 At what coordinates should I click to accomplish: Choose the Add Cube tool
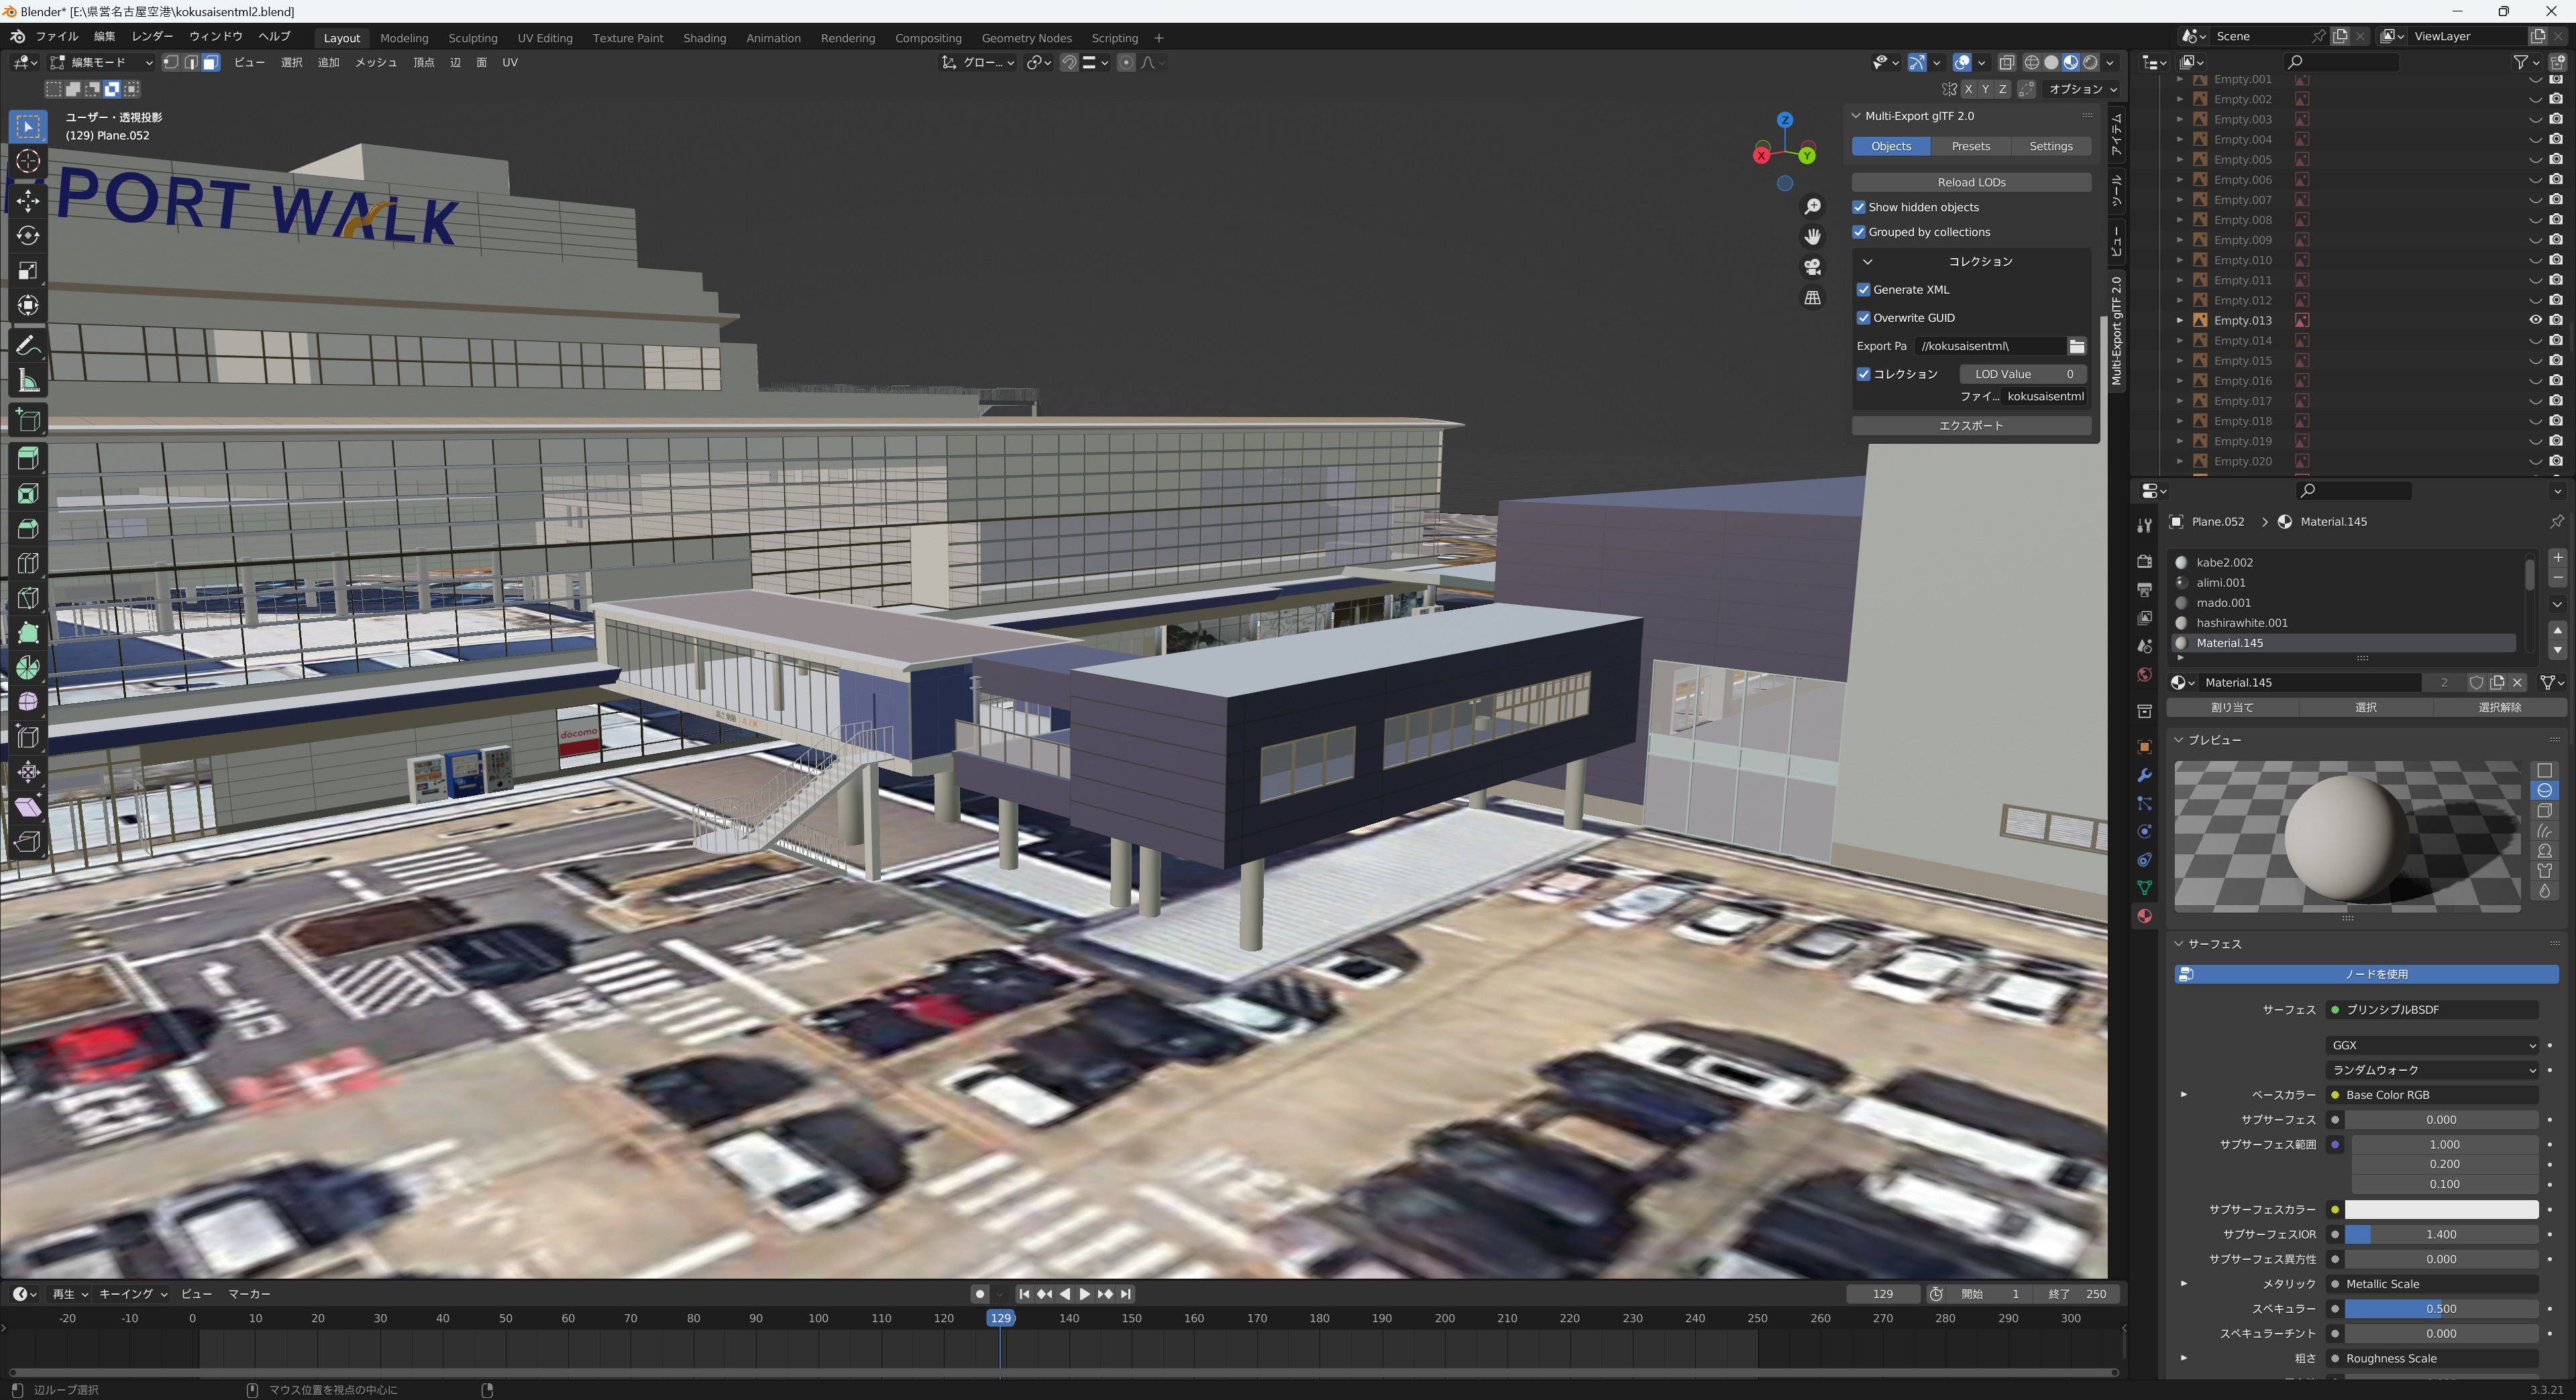(28, 420)
